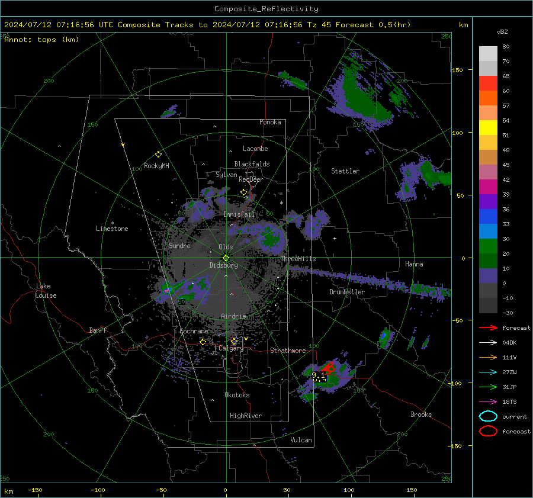Click the Sylvan label on the map
Image resolution: width=533 pixels, height=498 pixels.
226,175
